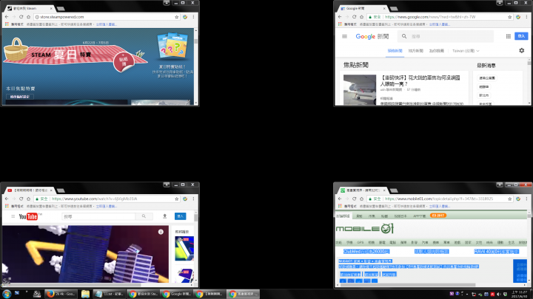The width and height of the screenshot is (533, 299).
Task: Reload the Google News page
Action: pos(354,16)
